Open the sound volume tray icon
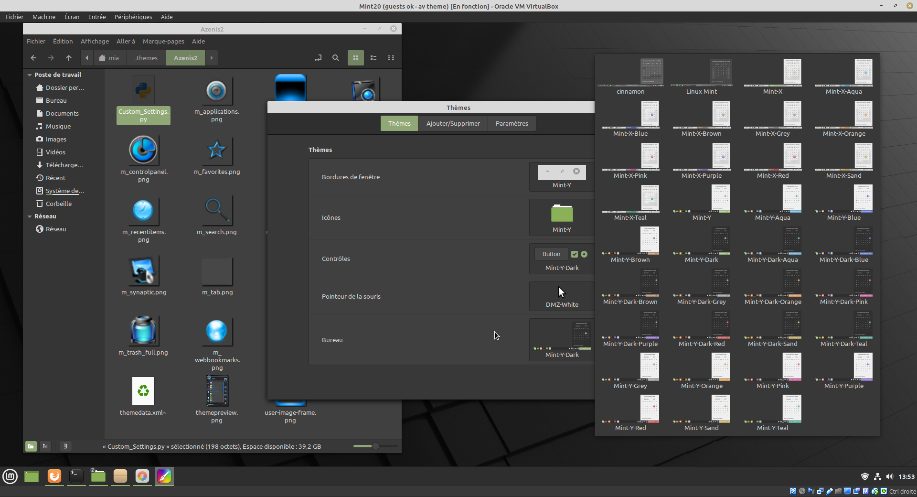Image resolution: width=917 pixels, height=497 pixels. tap(889, 476)
